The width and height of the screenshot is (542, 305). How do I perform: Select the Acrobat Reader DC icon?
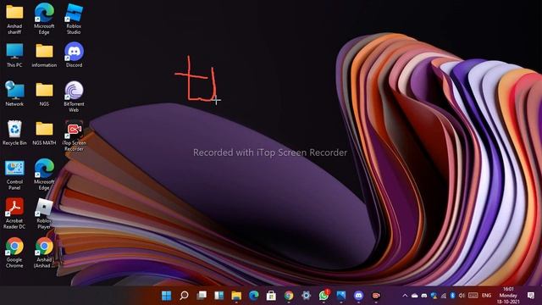tap(14, 213)
